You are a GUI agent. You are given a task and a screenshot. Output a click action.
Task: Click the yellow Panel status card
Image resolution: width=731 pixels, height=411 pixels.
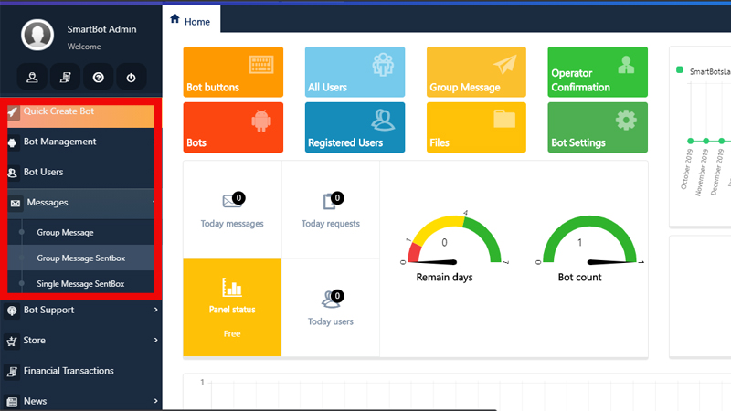click(x=232, y=308)
